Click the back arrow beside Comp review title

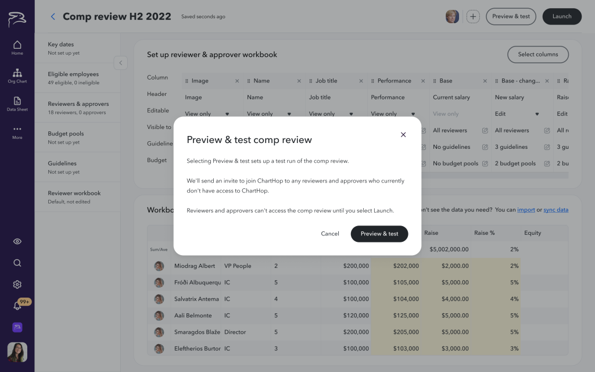[53, 16]
